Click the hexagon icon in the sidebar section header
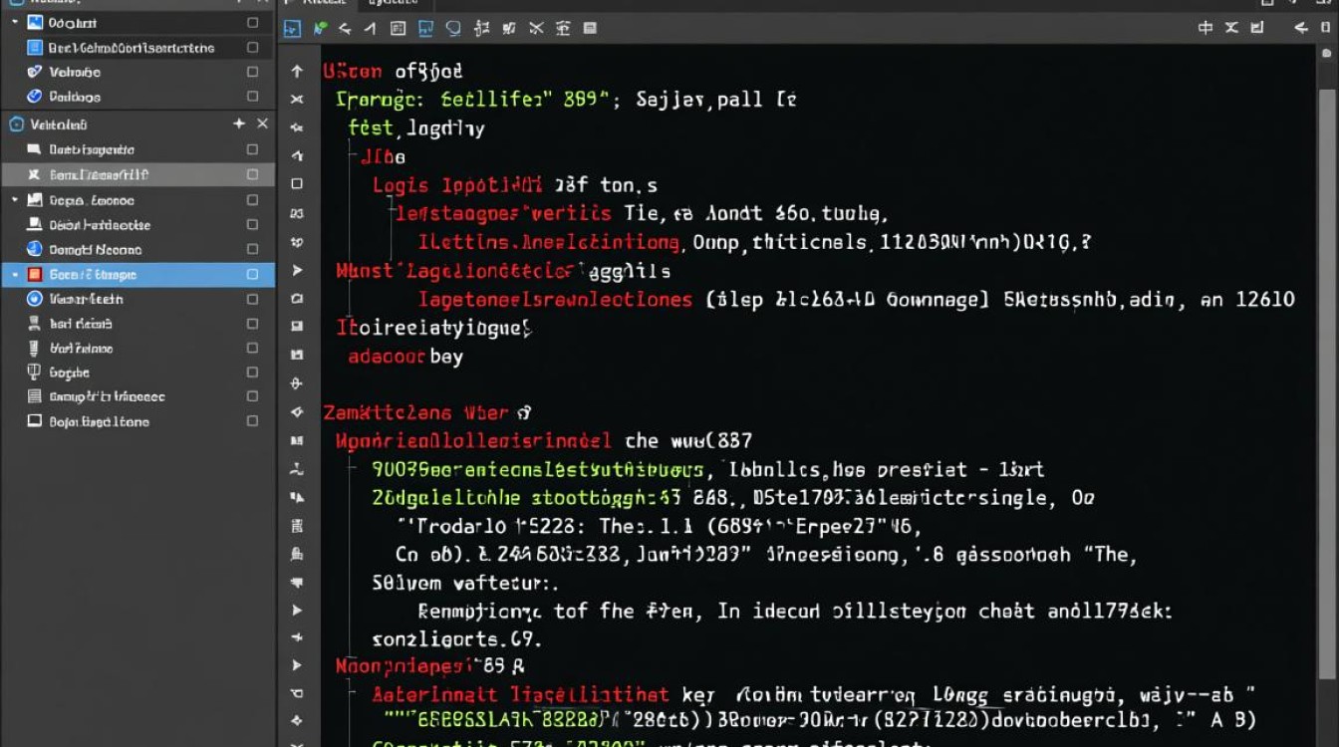The width and height of the screenshot is (1339, 747). tap(16, 124)
